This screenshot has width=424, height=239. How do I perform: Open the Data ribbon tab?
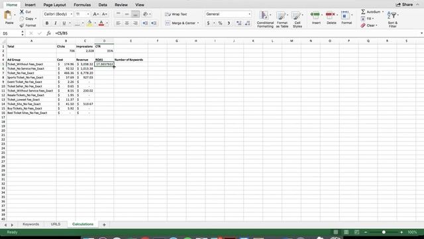tap(103, 5)
